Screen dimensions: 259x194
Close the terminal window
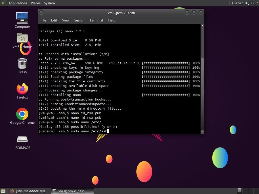click(201, 12)
